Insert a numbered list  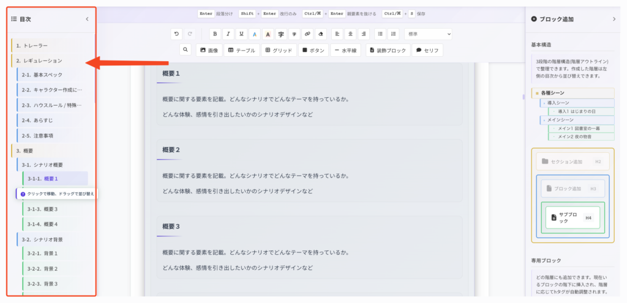point(393,34)
